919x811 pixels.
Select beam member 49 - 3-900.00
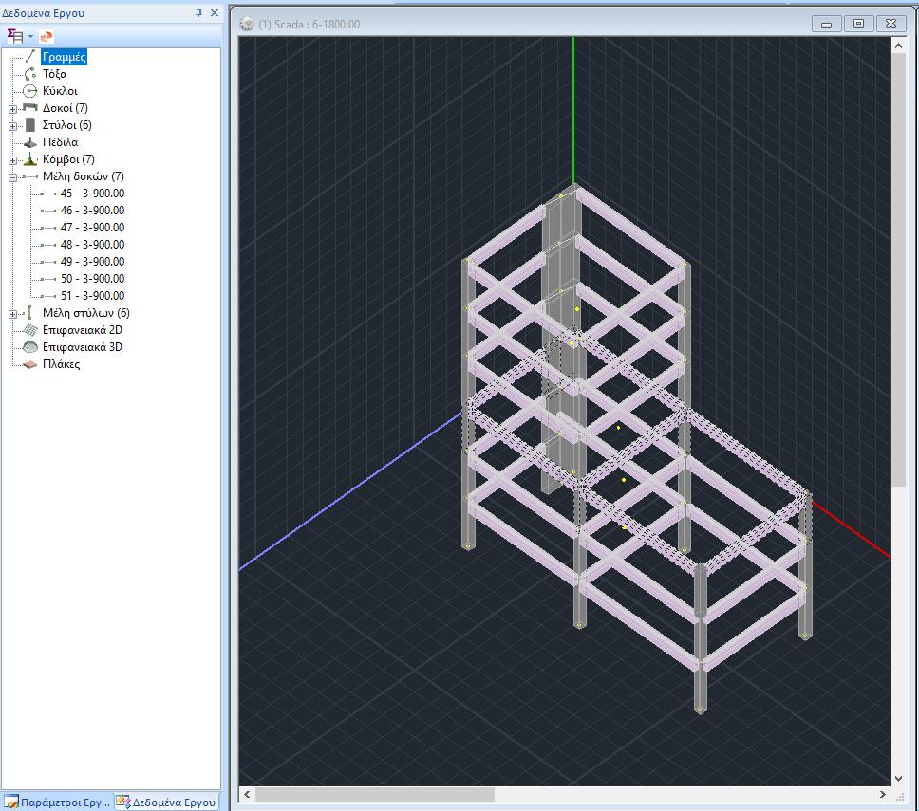pos(93,261)
